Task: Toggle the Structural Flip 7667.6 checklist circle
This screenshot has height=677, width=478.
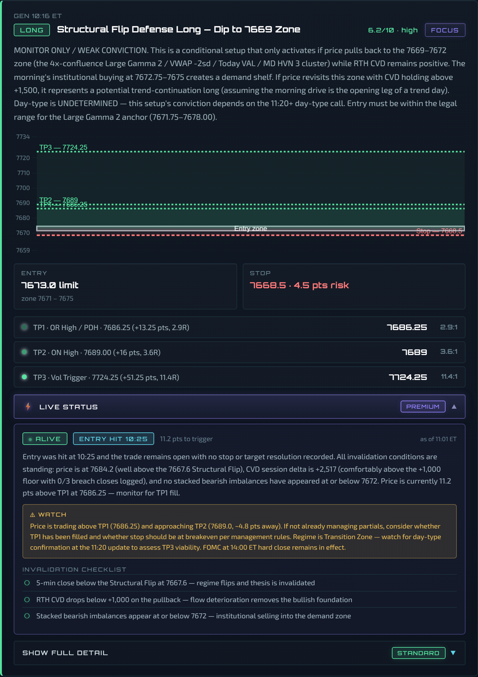Action: pos(27,583)
